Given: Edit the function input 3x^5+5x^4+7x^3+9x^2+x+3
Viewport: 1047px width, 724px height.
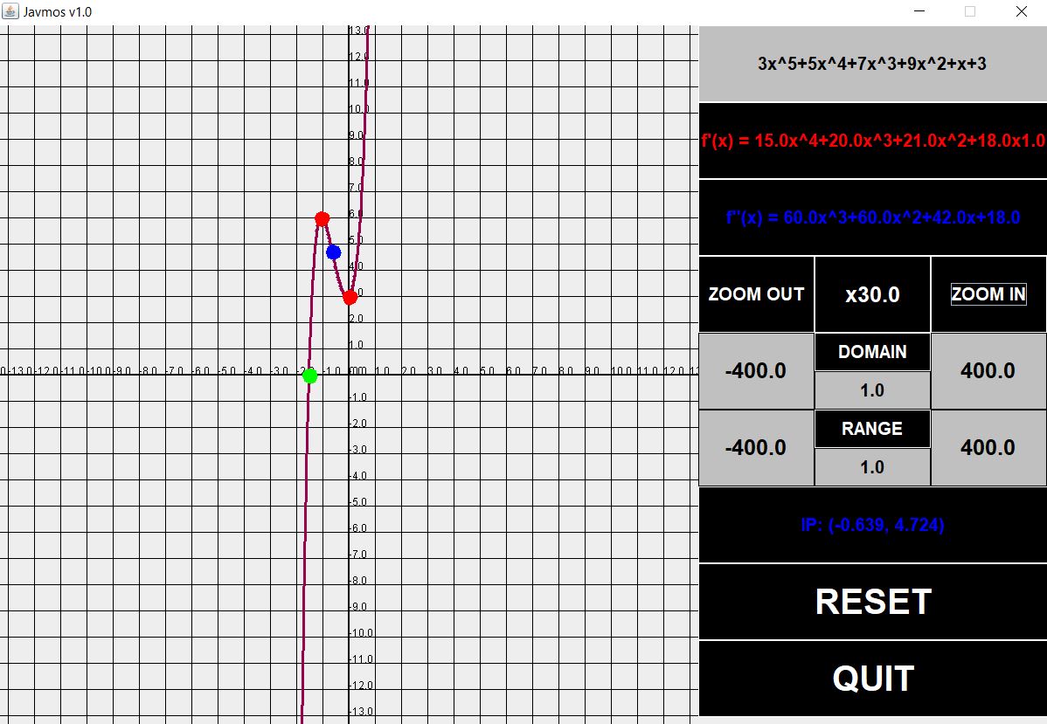Looking at the screenshot, I should [872, 64].
